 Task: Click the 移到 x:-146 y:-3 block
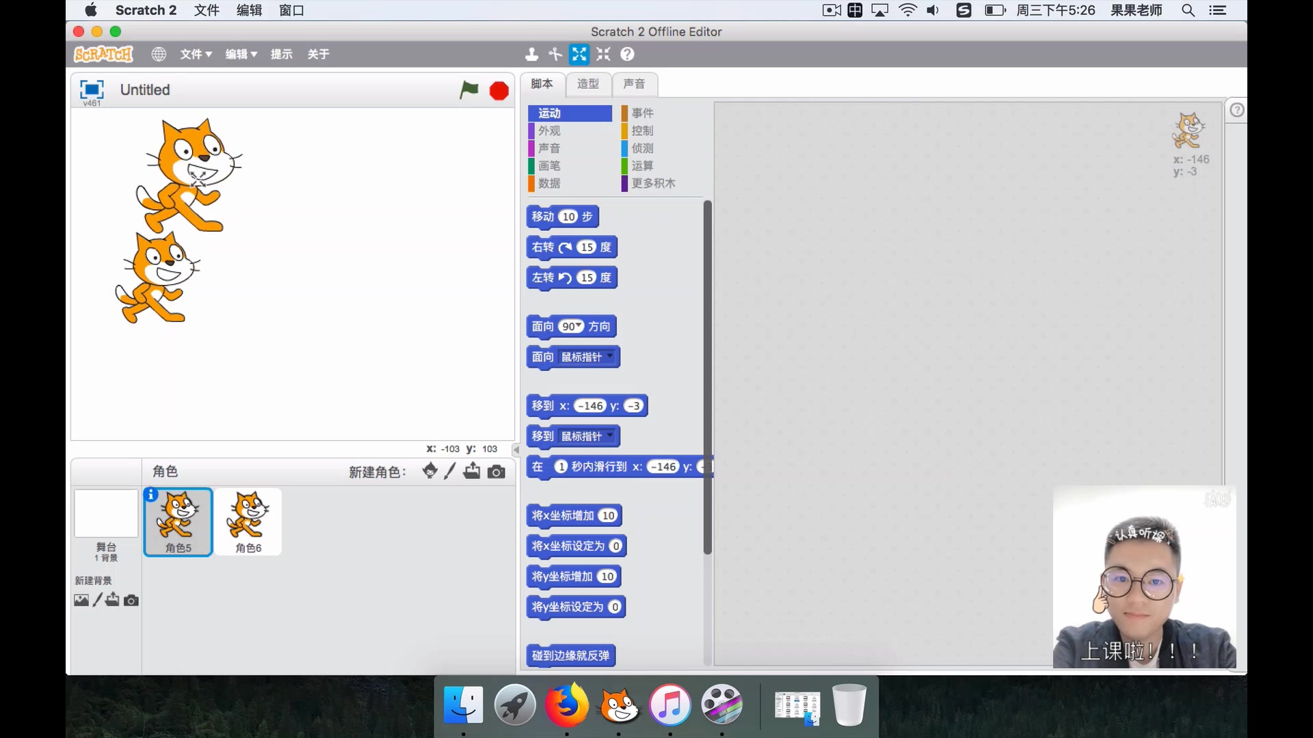[x=587, y=405]
